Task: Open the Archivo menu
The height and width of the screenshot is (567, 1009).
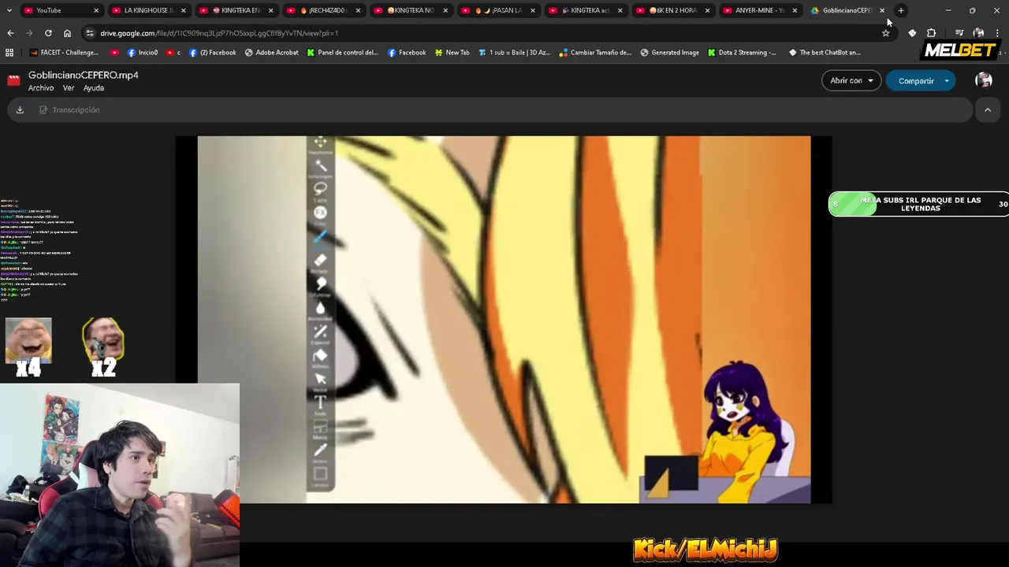Action: 41,88
